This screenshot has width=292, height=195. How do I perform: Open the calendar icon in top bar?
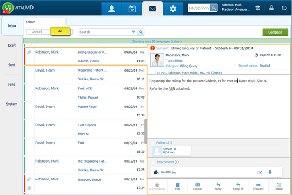132,9
